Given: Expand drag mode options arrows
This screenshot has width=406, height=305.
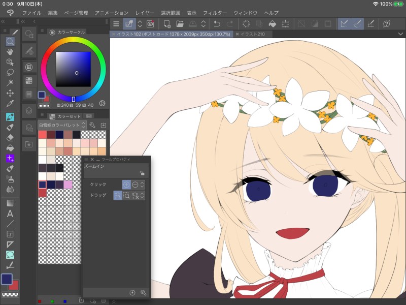Looking at the screenshot, I should point(142,195).
